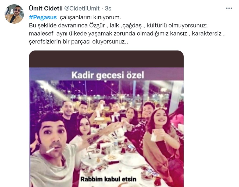Click the @CidetliUmit handle
The image size is (239, 187).
click(82, 8)
